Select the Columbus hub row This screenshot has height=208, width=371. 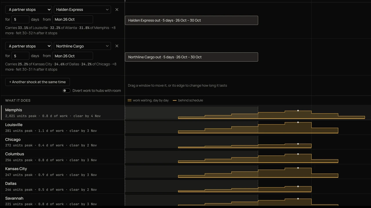[x=185, y=157]
